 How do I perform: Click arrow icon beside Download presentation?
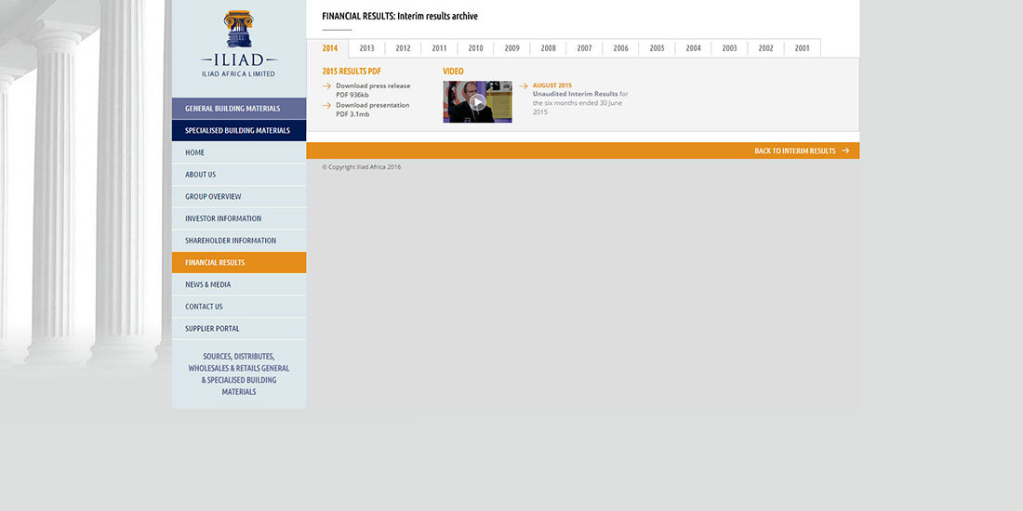[x=326, y=106]
